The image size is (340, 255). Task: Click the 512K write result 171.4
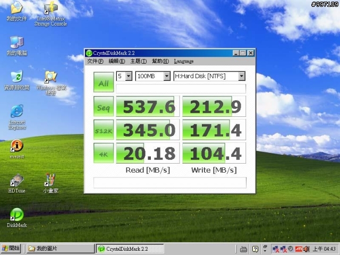pos(214,130)
